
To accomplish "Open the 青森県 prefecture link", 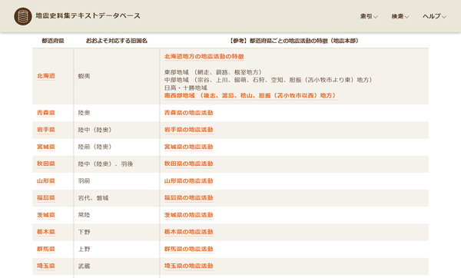I will (x=46, y=113).
